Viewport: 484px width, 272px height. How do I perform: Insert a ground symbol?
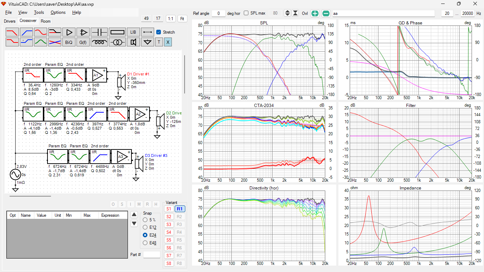coord(147,42)
